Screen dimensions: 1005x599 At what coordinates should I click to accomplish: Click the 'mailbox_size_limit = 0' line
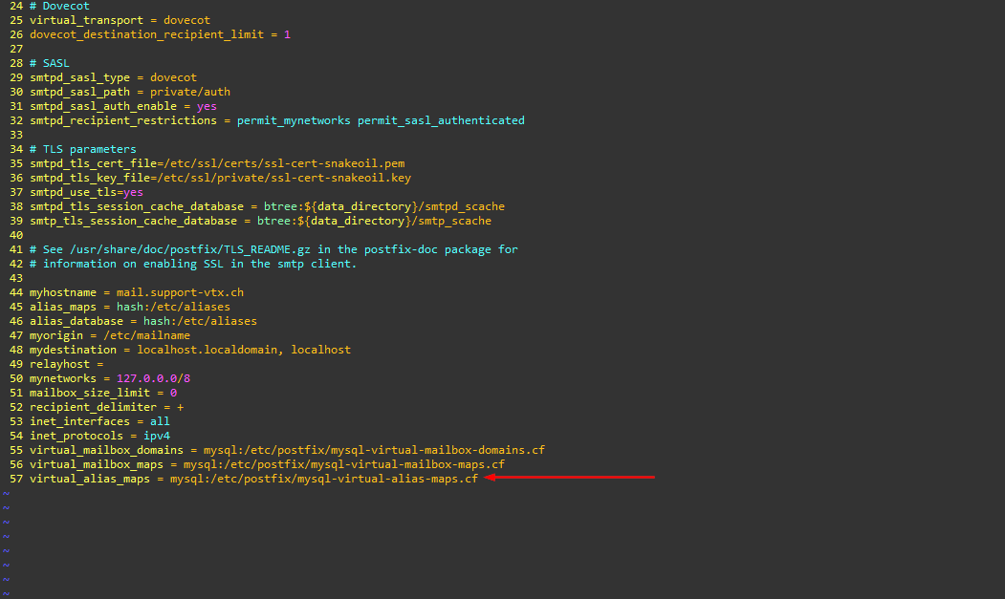tap(103, 393)
